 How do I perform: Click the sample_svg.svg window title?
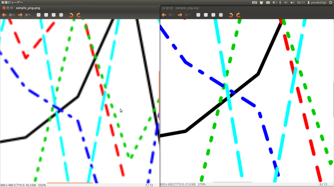click(187, 8)
